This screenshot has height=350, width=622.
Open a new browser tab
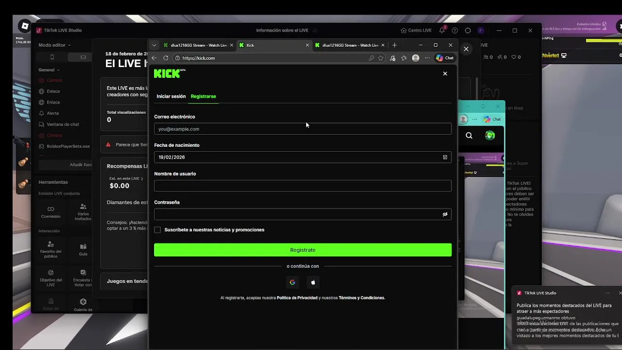point(395,45)
